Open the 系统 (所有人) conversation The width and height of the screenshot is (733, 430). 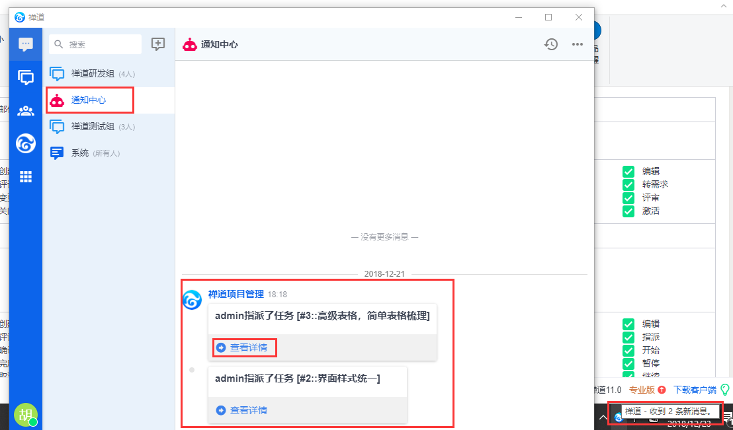coord(108,153)
